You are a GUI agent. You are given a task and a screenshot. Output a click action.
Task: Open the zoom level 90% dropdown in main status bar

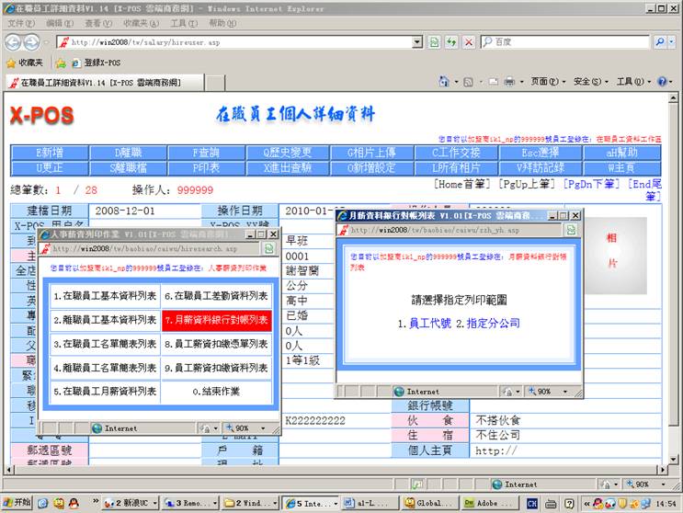642,484
